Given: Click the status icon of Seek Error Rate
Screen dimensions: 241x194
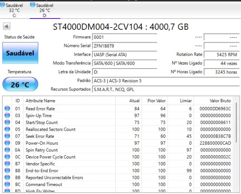Looking at the screenshot, I should tap(7, 136).
